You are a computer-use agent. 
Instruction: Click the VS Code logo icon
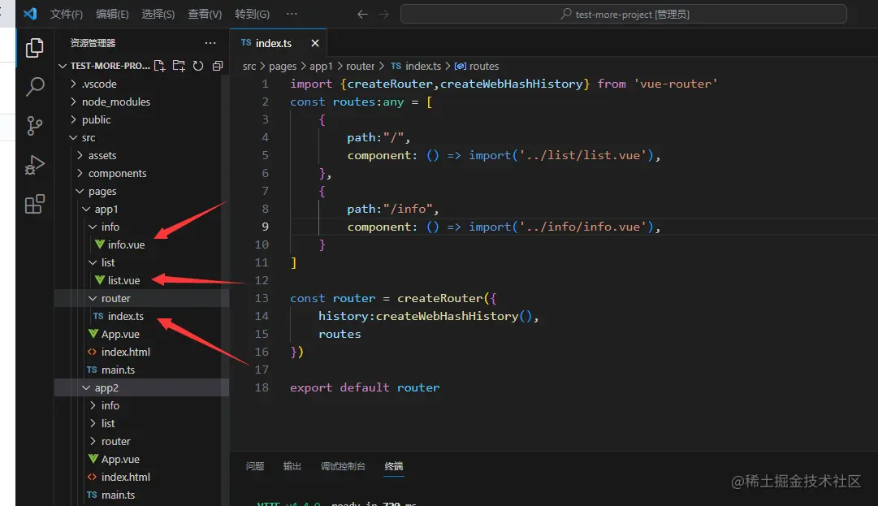(30, 14)
